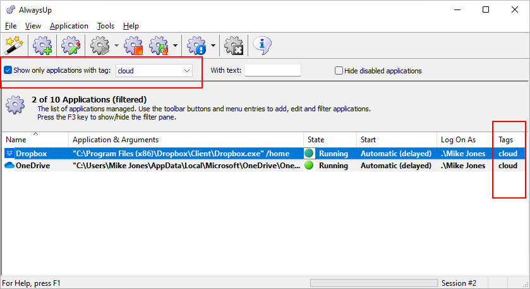Maximize the AlwaysUp window
Screen dimensions: 530x289
(486, 9)
